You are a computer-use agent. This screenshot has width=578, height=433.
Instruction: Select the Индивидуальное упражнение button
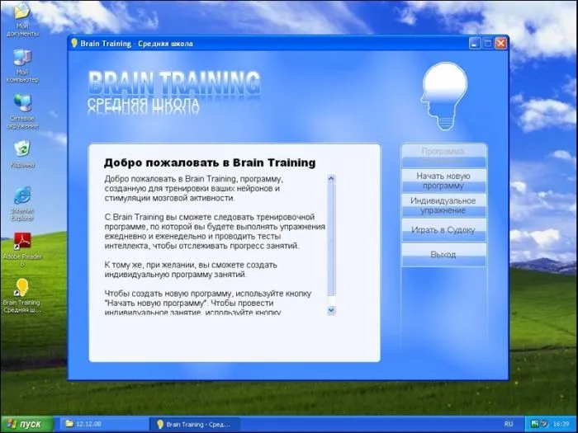[x=443, y=205]
